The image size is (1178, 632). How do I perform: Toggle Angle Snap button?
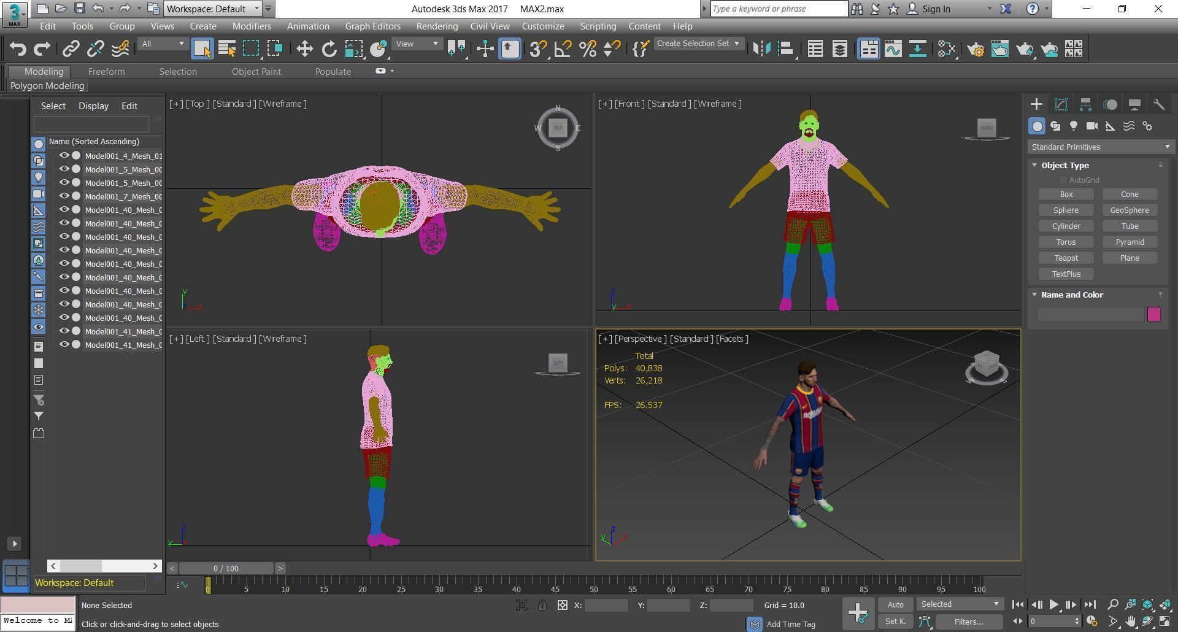[563, 48]
